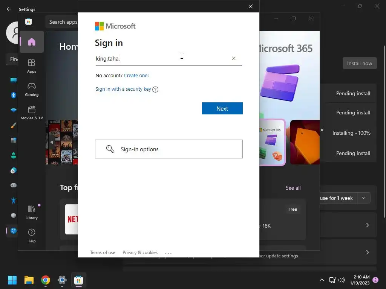Image resolution: width=386 pixels, height=289 pixels.
Task: Open the notification count badge
Action: [375, 280]
